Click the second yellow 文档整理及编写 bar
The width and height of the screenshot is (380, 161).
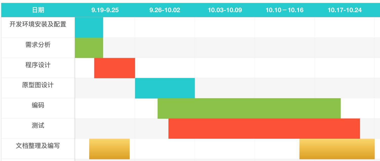pyautogui.click(x=337, y=149)
